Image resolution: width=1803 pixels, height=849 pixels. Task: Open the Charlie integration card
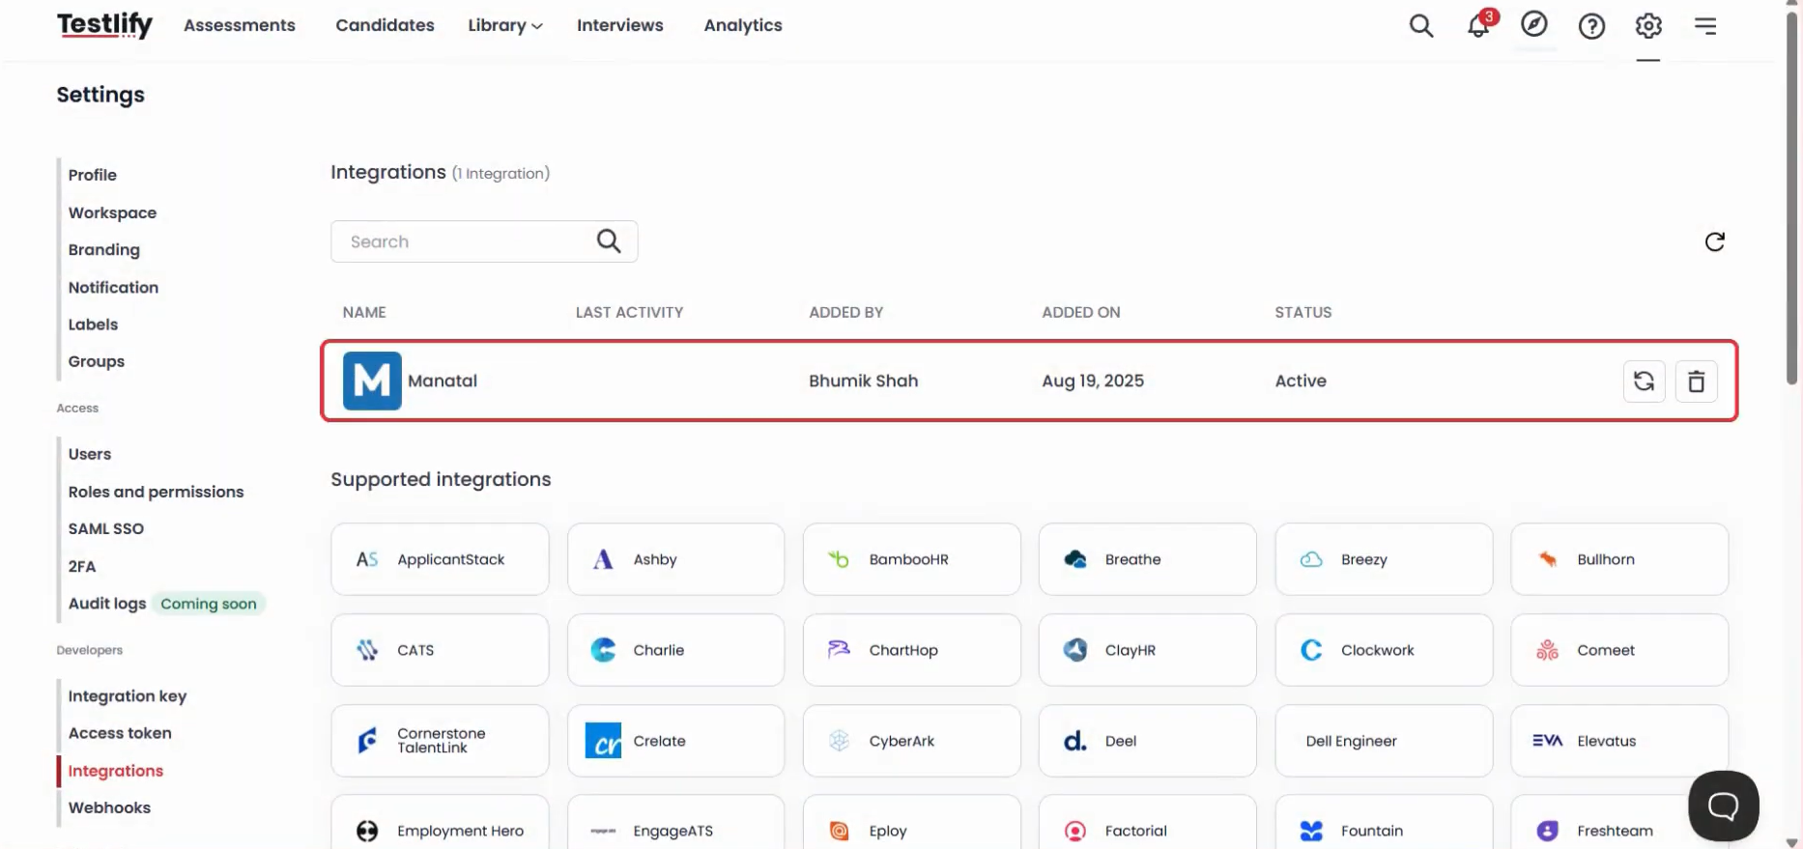click(x=675, y=650)
